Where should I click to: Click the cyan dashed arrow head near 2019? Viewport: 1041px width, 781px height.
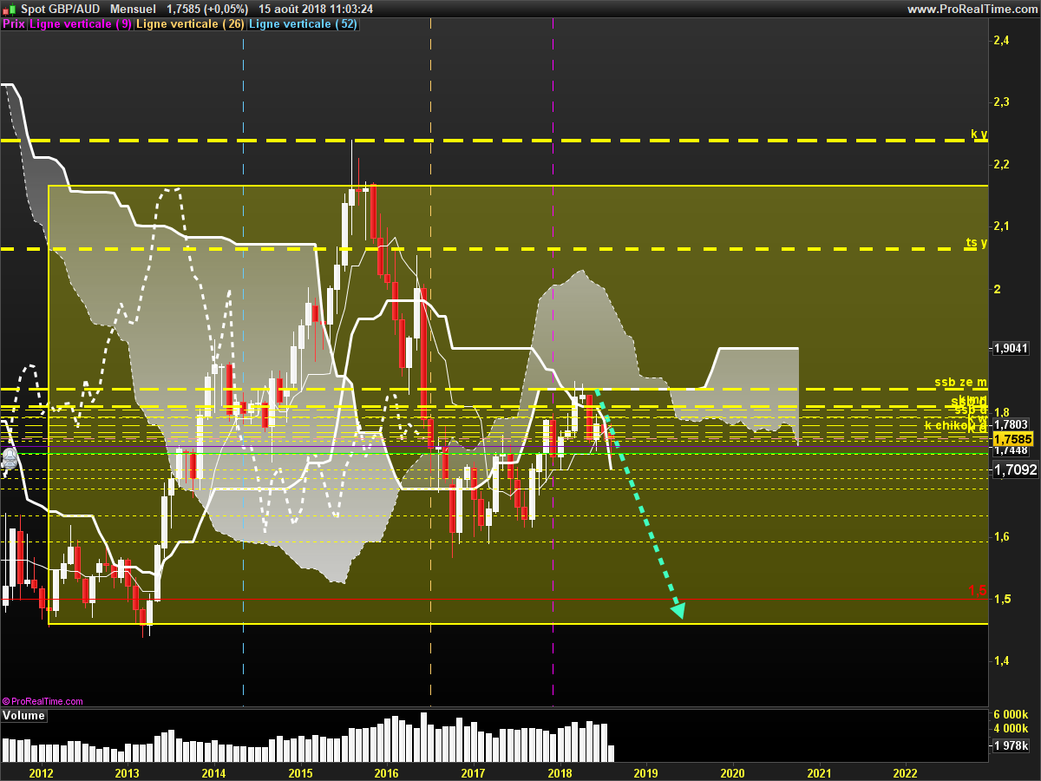pyautogui.click(x=678, y=610)
